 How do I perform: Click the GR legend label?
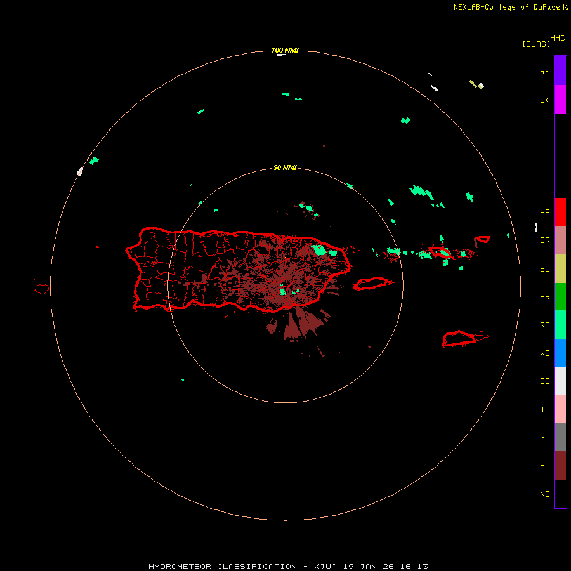pos(544,240)
